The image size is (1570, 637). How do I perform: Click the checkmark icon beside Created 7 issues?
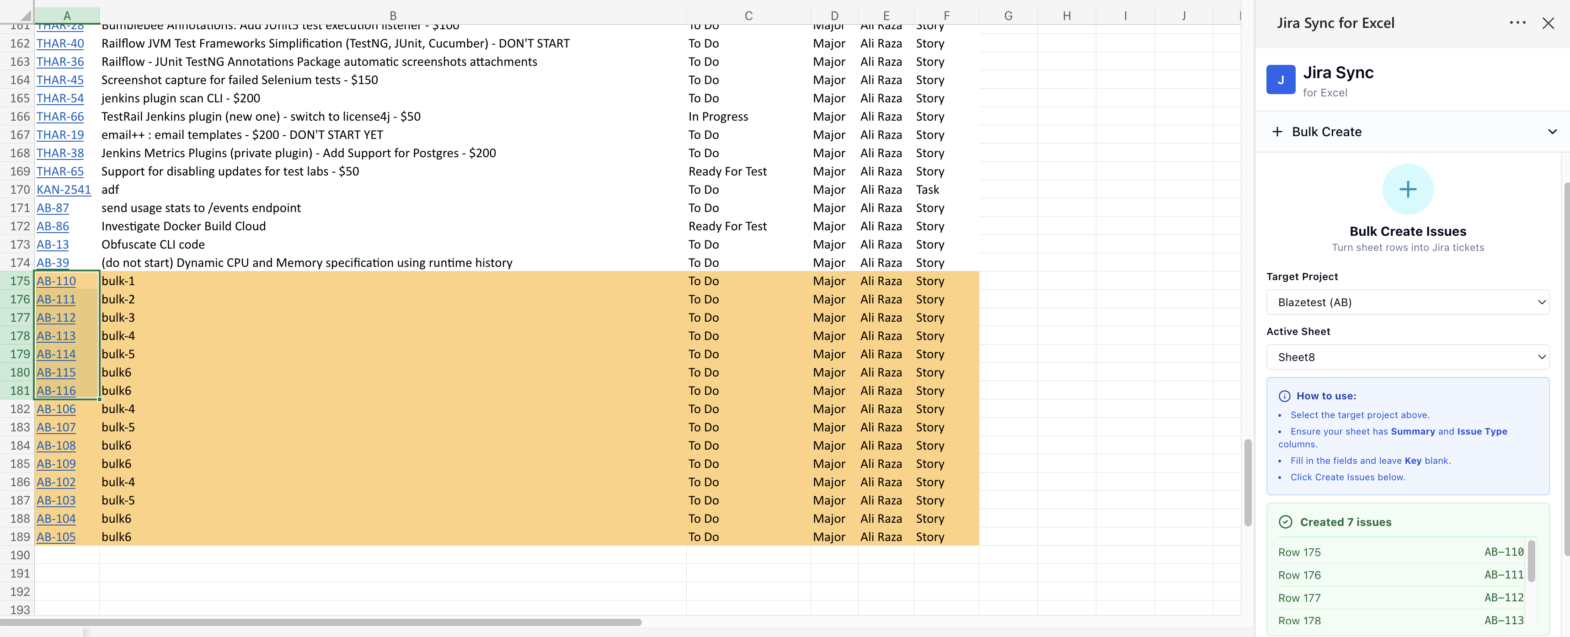(x=1285, y=522)
